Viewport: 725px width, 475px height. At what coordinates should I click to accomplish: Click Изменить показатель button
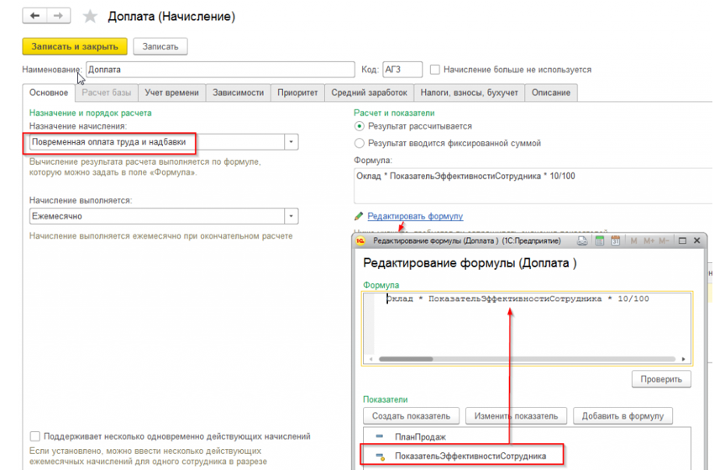(x=516, y=416)
